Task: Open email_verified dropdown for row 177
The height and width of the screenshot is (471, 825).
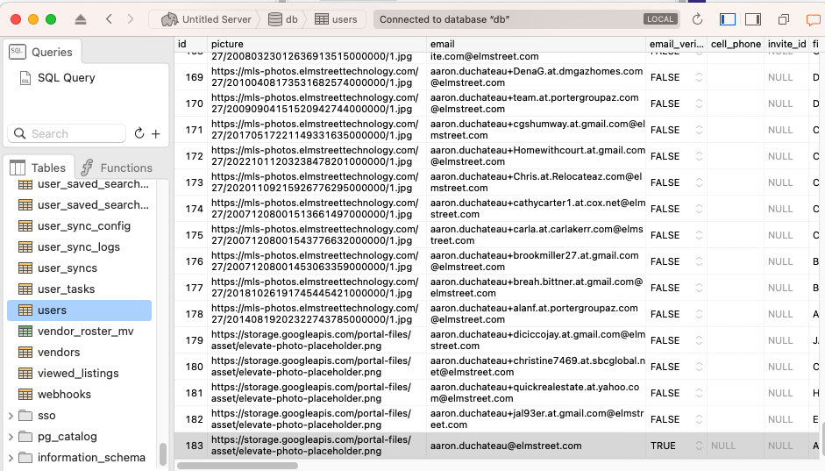Action: (x=699, y=288)
